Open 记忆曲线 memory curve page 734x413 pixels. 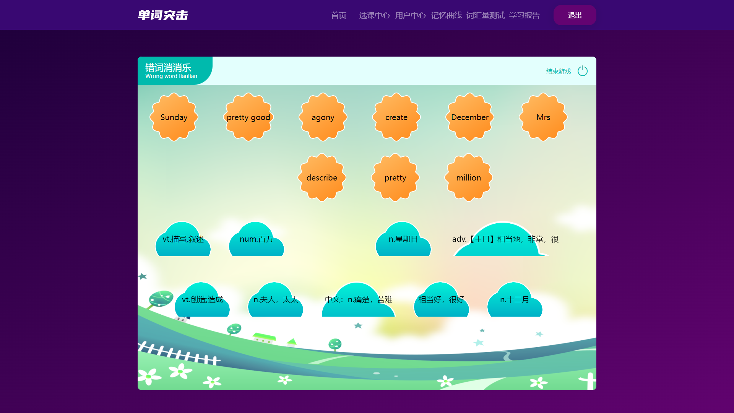(446, 15)
